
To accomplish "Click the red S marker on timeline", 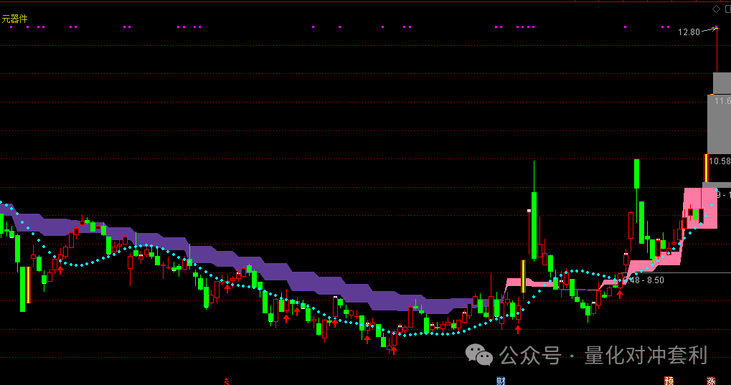I will (227, 381).
